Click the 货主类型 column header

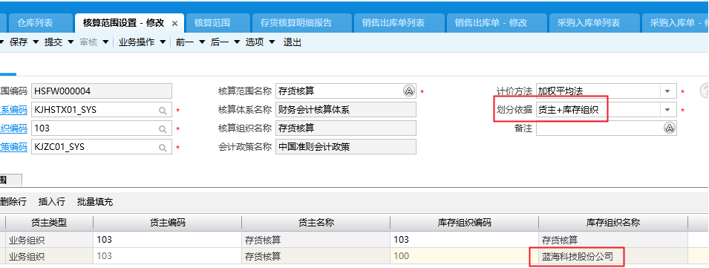tap(49, 223)
